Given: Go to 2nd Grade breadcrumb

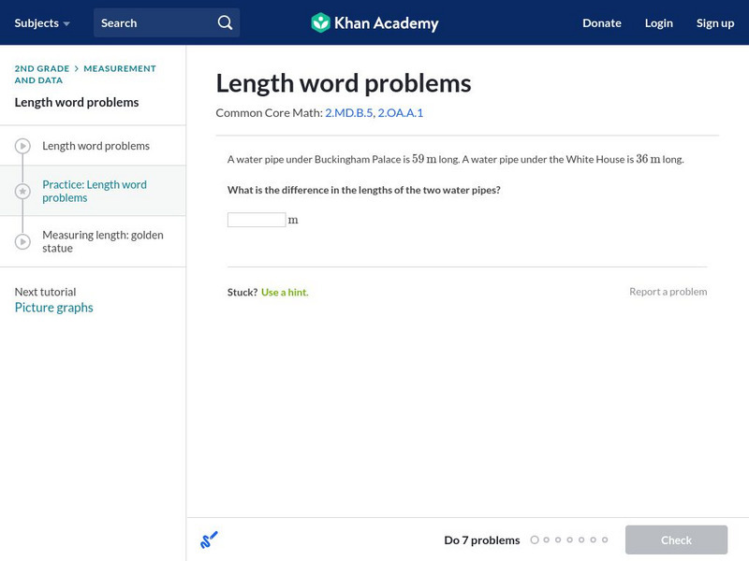Looking at the screenshot, I should click(x=42, y=68).
